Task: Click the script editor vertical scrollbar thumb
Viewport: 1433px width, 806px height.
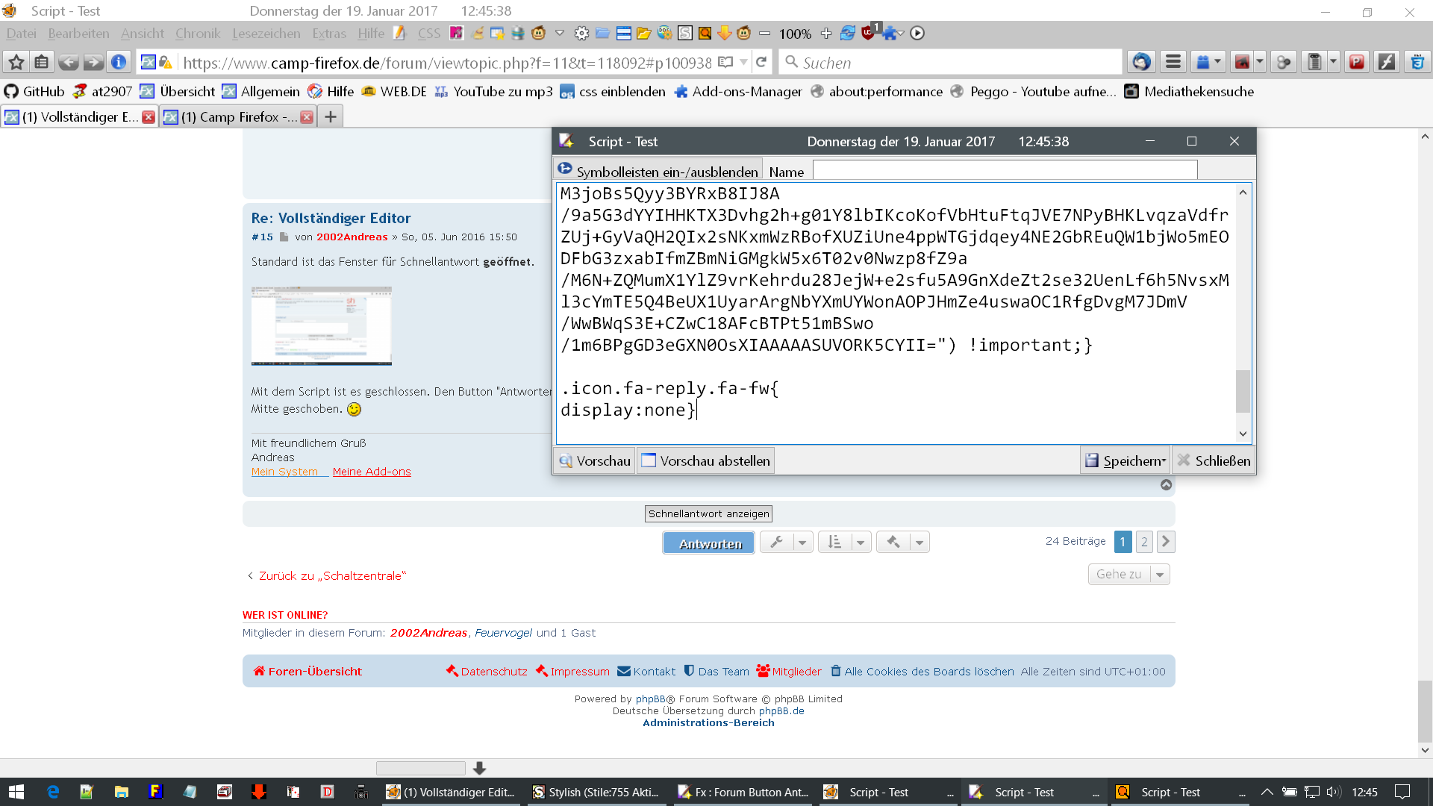Action: (1243, 391)
